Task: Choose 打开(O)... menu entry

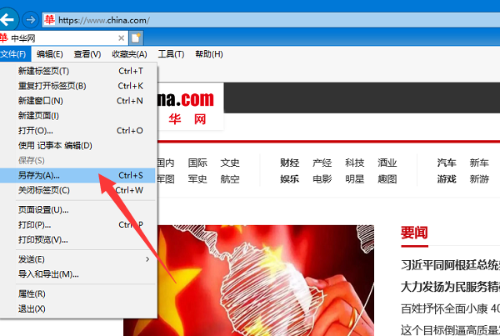Action: coord(77,131)
